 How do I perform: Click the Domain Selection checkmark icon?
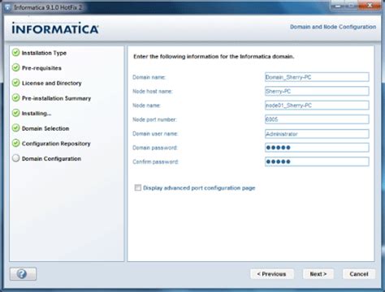[x=16, y=128]
